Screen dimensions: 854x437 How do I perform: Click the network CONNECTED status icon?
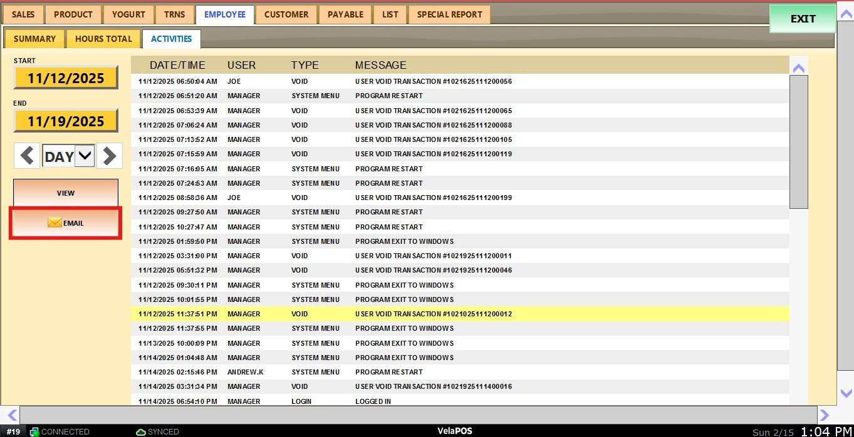[x=34, y=431]
